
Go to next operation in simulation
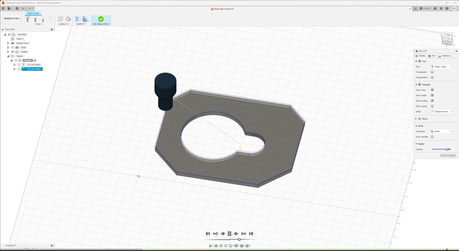coord(244,234)
